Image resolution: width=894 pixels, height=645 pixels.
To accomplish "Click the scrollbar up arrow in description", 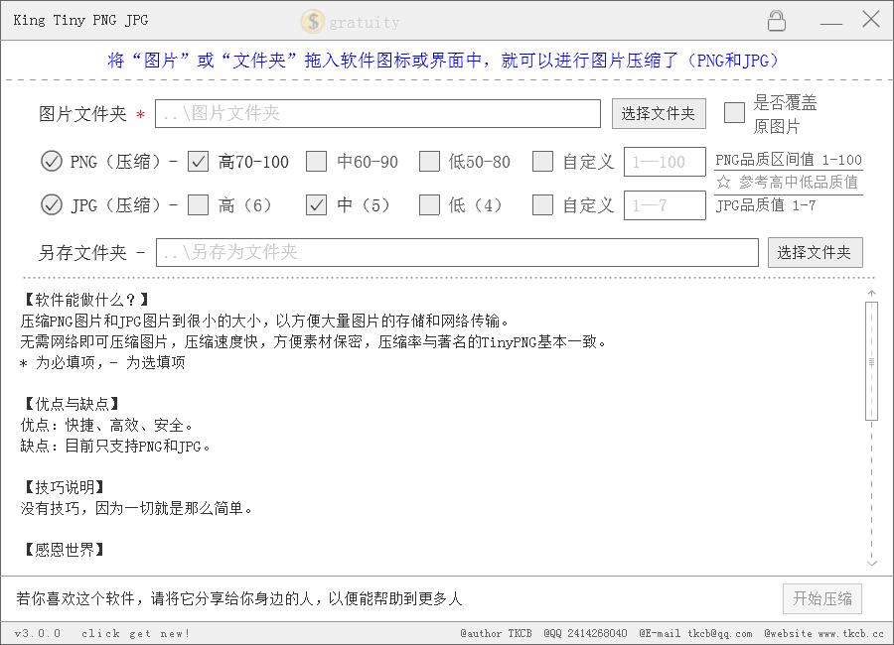I will (x=872, y=293).
